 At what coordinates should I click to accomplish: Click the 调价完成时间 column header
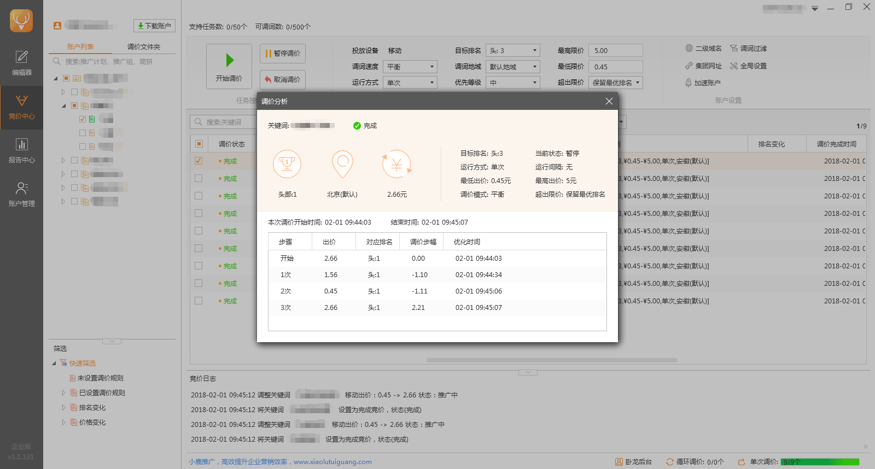[x=837, y=144]
